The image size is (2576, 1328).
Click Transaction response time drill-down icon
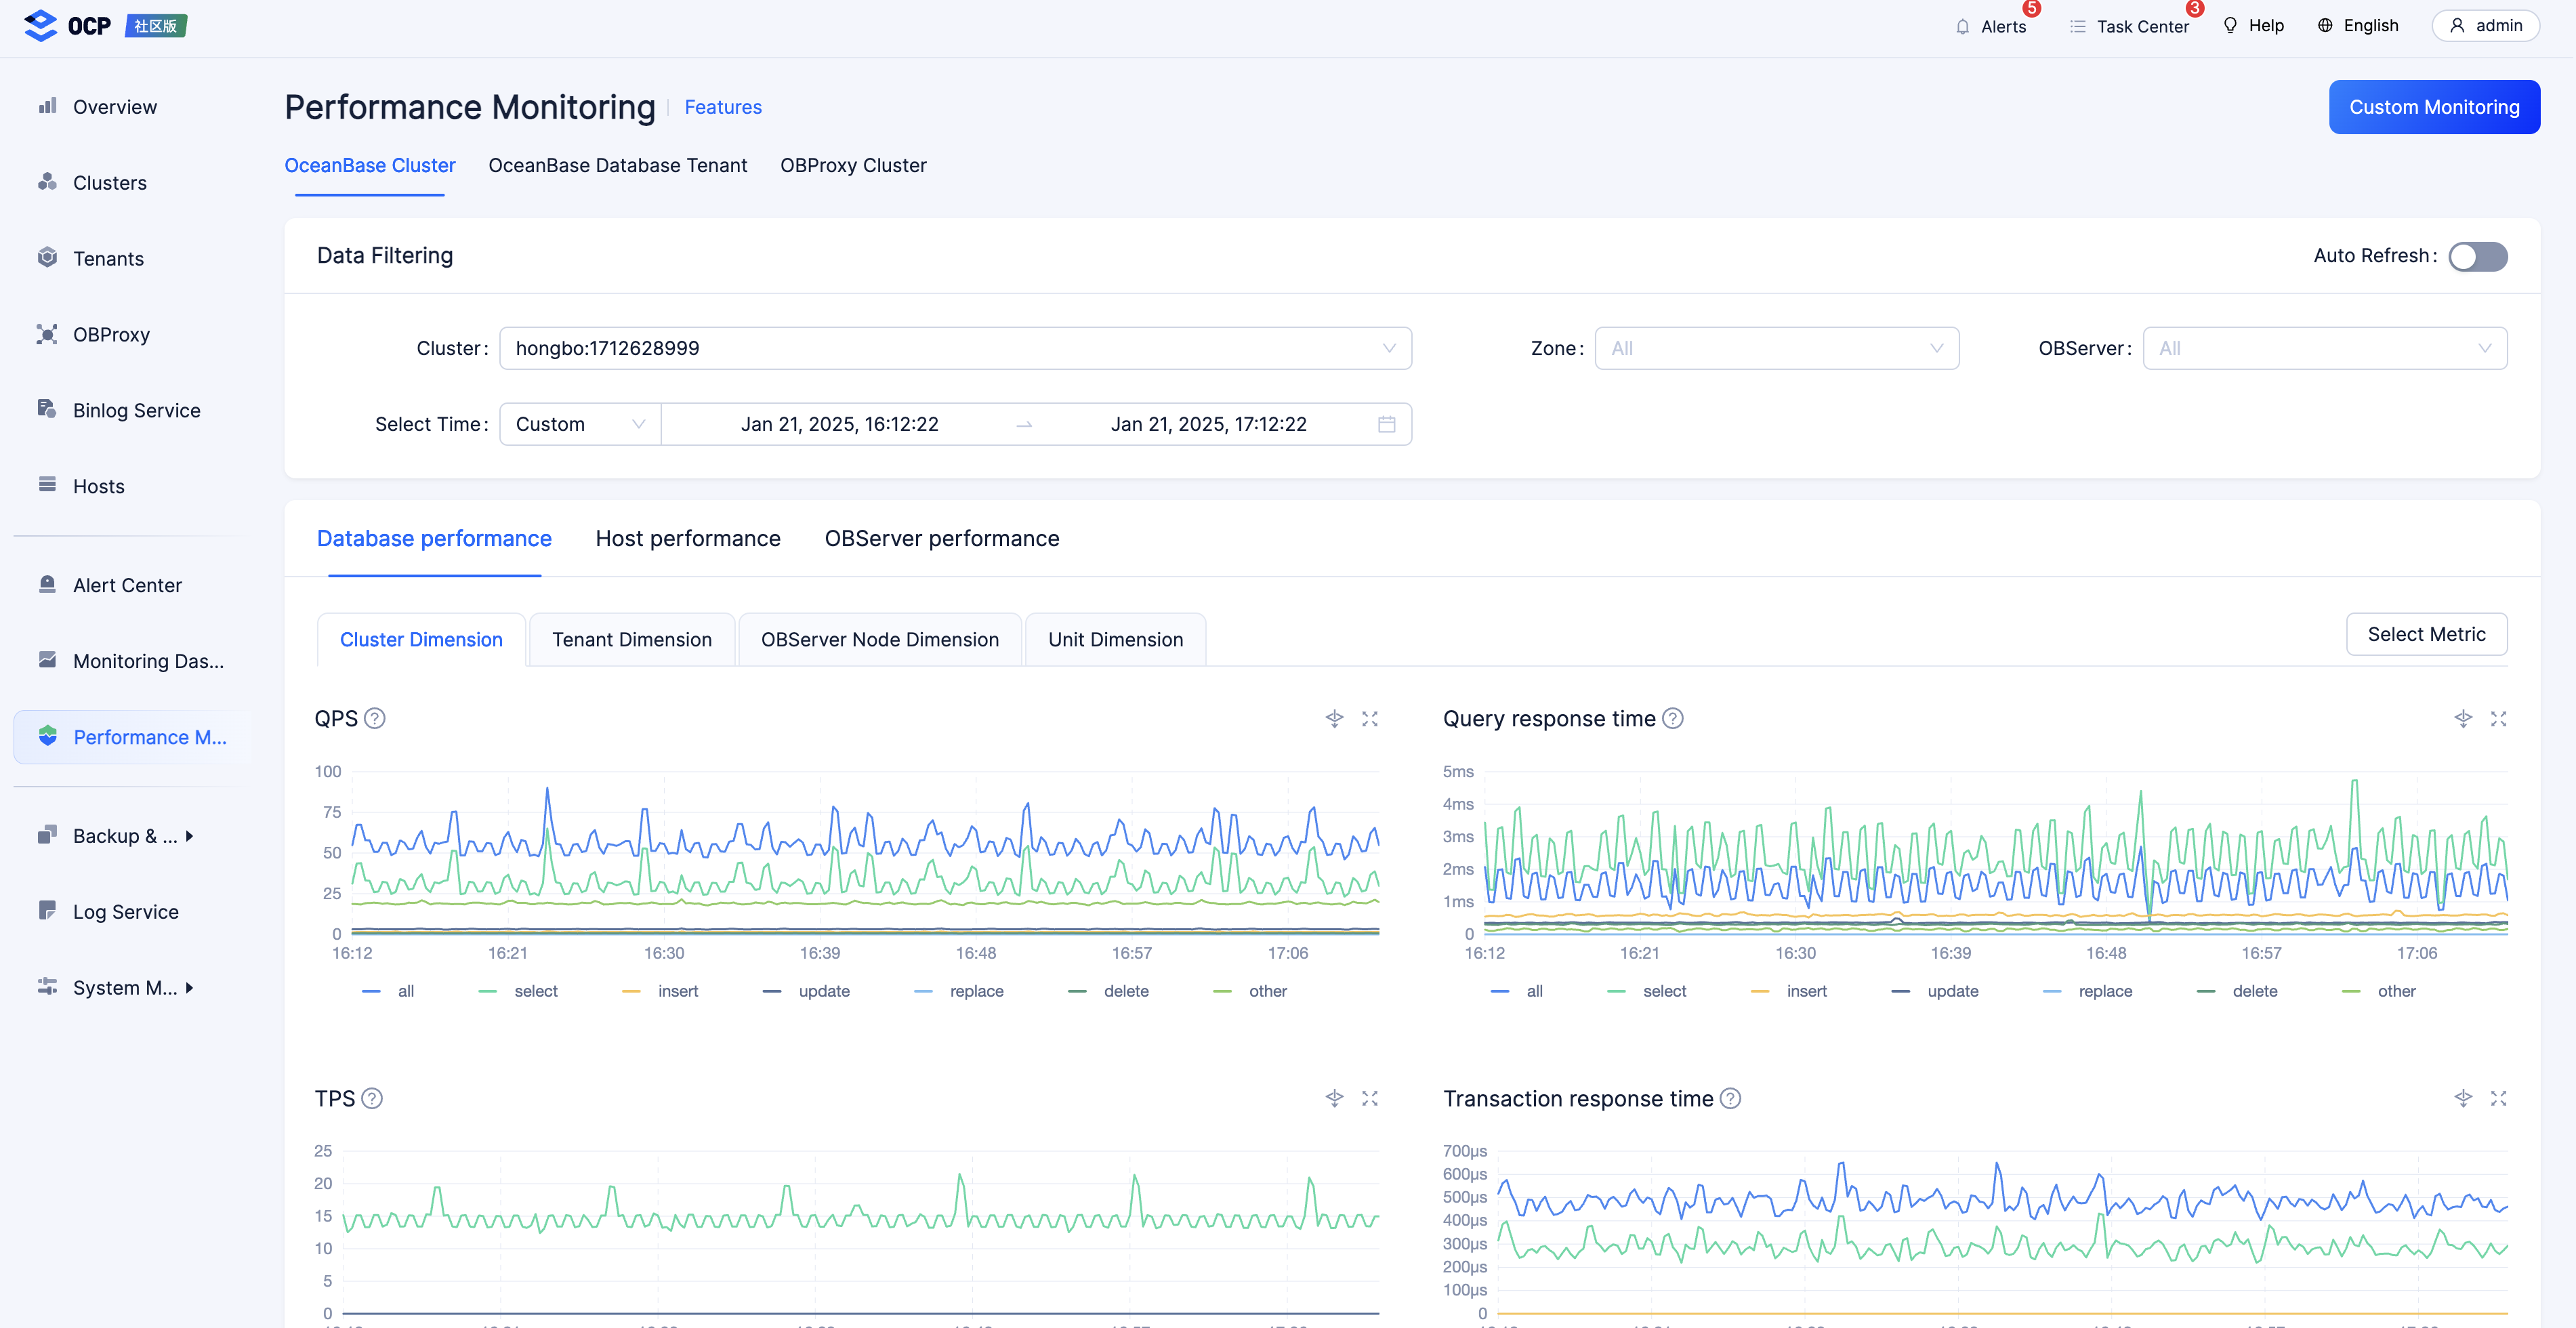[x=2463, y=1098]
